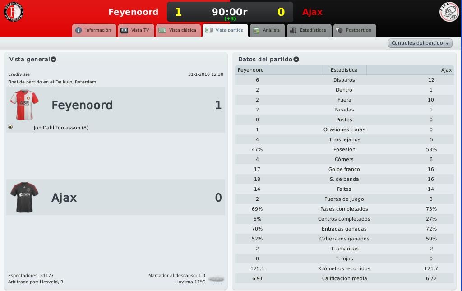Screen dimensions: 462x291
Task: Open the Información tab
Action: click(94, 30)
